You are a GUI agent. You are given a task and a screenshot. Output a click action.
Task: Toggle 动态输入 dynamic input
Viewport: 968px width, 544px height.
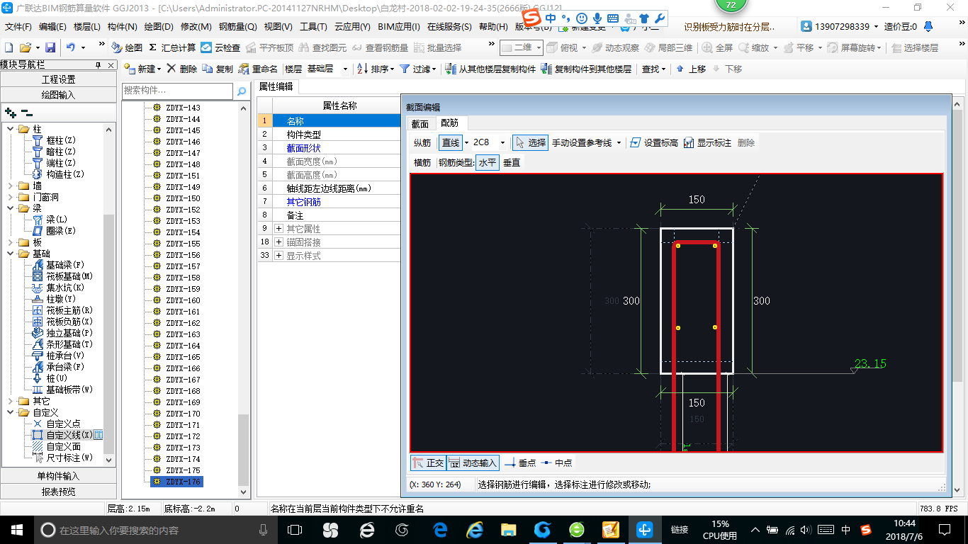(x=473, y=463)
